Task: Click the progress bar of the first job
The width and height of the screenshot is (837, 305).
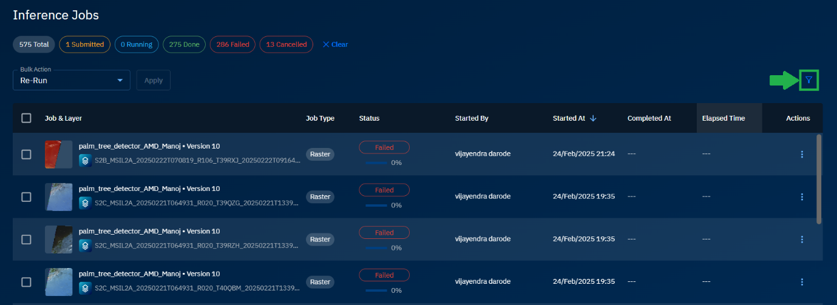Action: [x=376, y=163]
